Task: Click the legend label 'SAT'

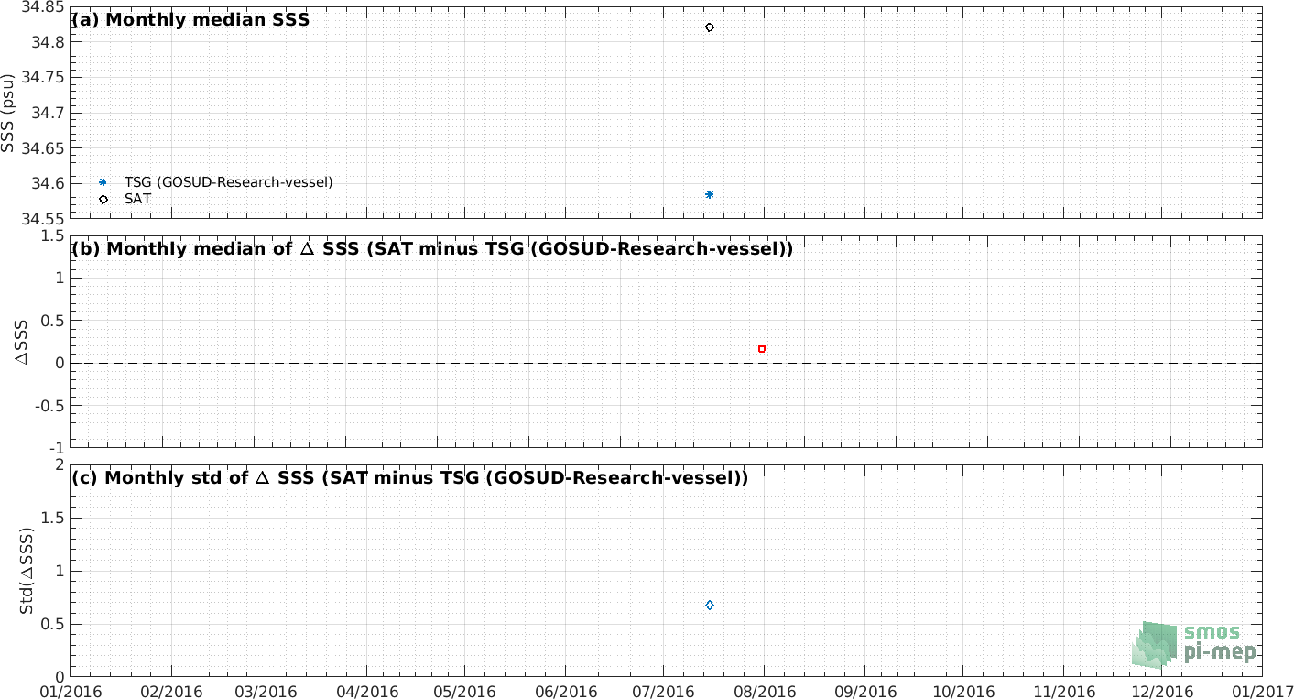Action: (137, 199)
